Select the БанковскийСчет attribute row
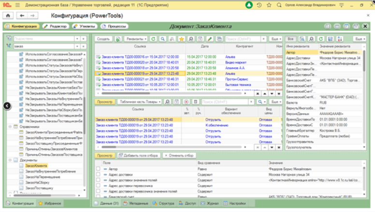The height and width of the screenshot is (212, 375). click(x=324, y=80)
